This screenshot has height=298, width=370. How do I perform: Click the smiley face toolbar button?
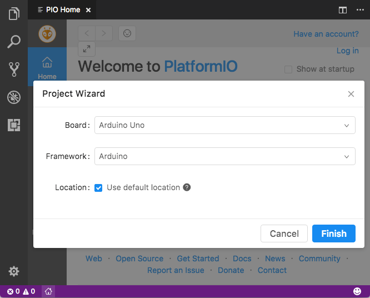(127, 33)
